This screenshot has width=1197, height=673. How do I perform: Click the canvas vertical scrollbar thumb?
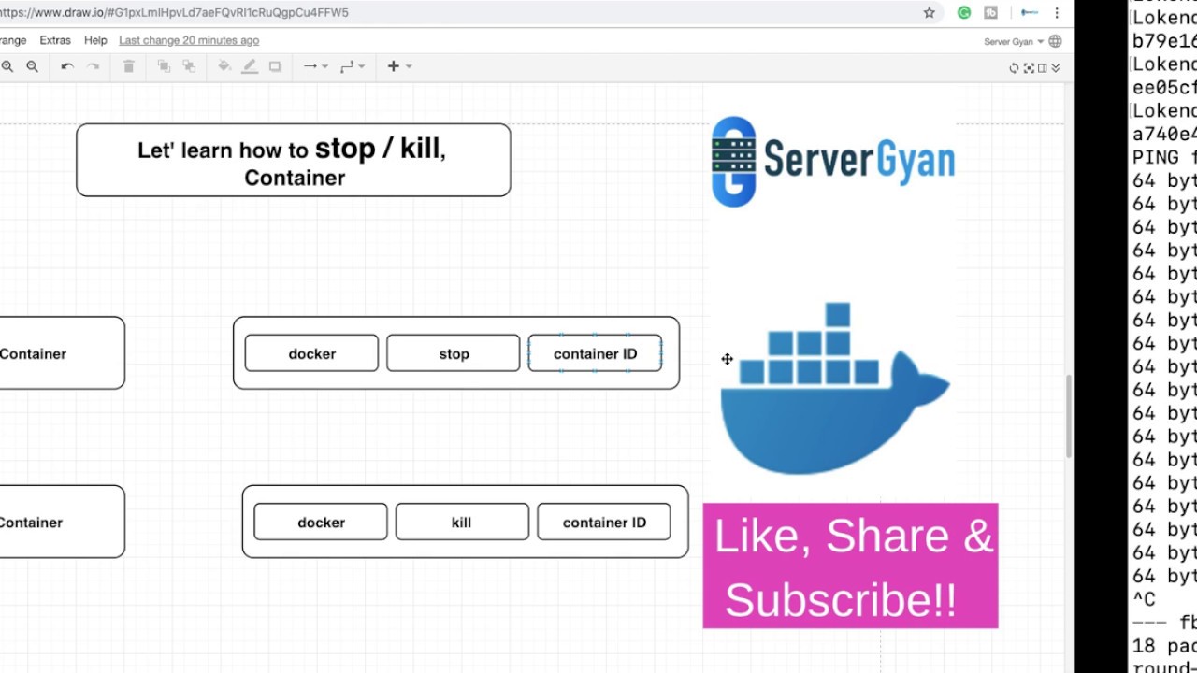(1069, 417)
